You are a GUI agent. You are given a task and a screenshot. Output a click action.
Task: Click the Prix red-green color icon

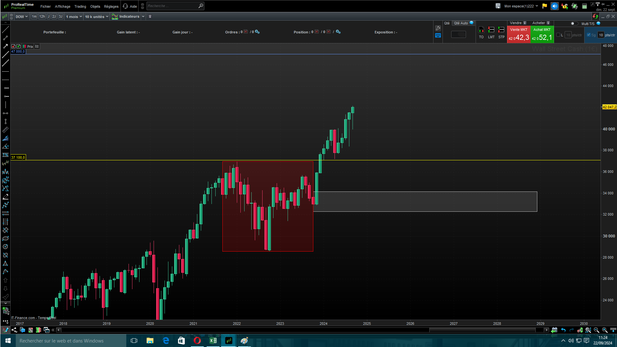click(24, 47)
